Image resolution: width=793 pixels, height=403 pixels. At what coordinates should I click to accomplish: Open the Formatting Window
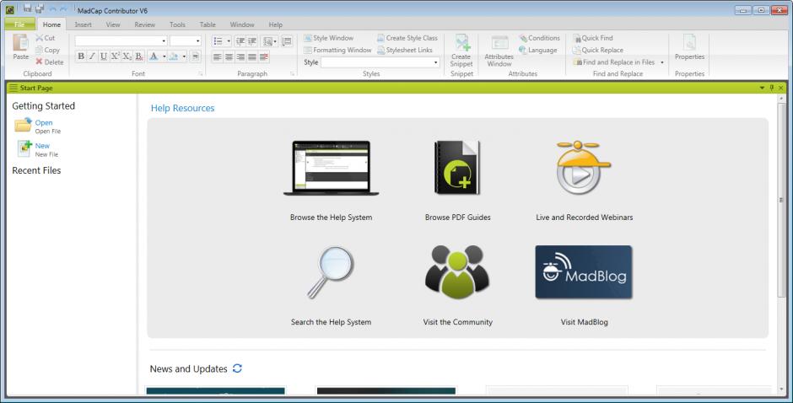click(x=337, y=50)
